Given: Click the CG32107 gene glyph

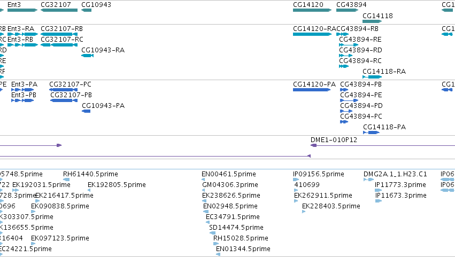Looking at the screenshot, I should coord(59,10).
